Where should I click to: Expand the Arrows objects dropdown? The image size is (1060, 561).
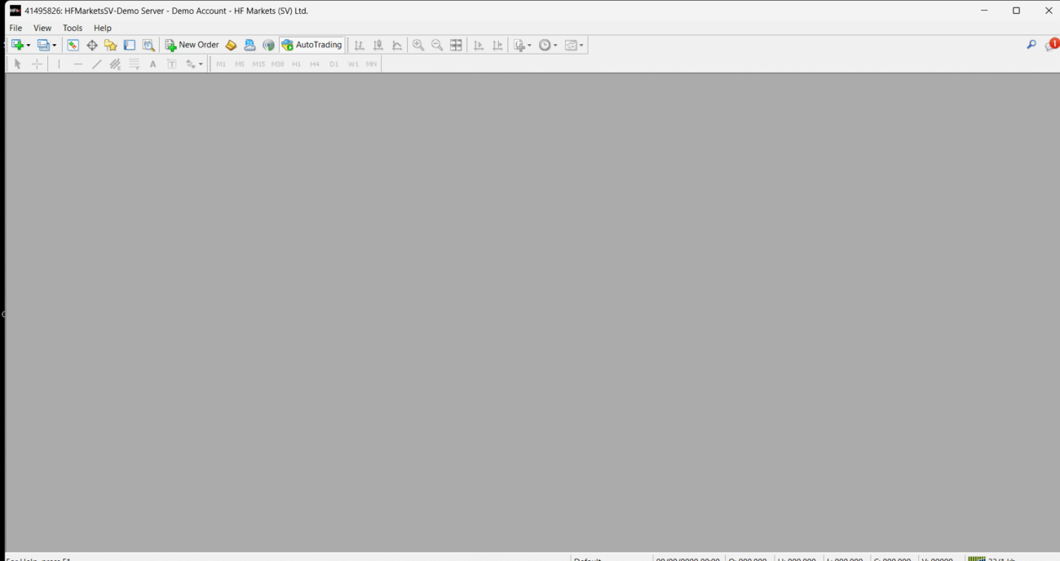coord(201,64)
